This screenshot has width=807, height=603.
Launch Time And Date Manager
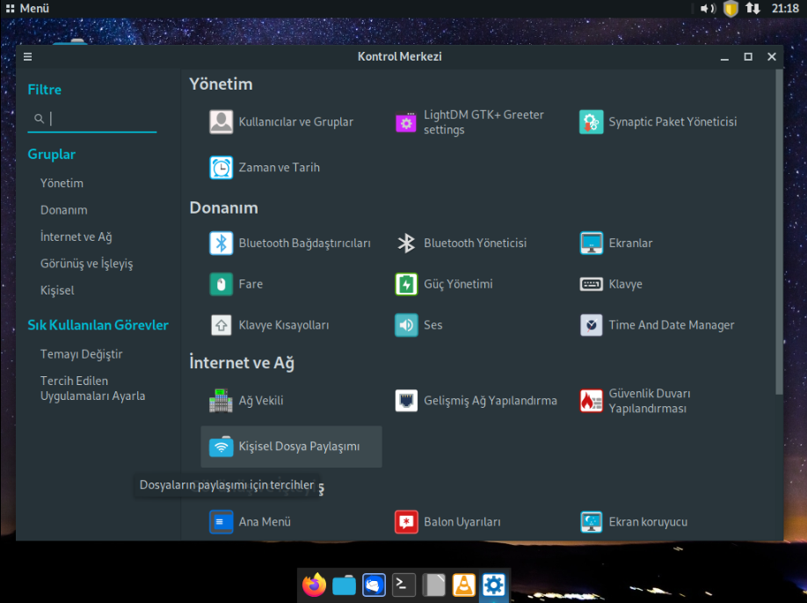(657, 325)
